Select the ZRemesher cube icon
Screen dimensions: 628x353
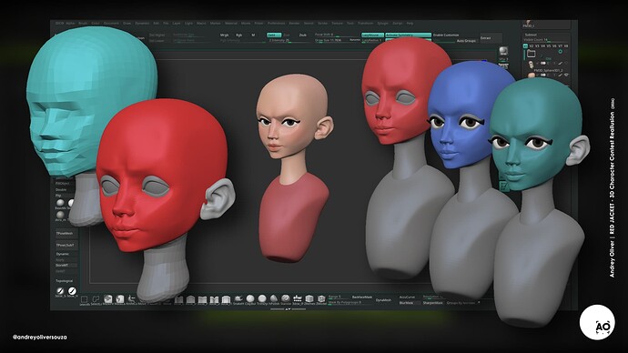309,298
